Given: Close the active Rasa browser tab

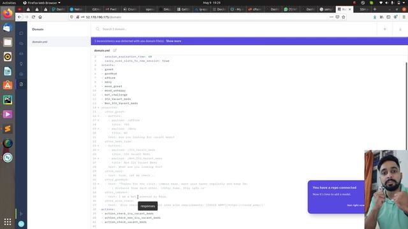Looking at the screenshot, I should click(x=349, y=9).
